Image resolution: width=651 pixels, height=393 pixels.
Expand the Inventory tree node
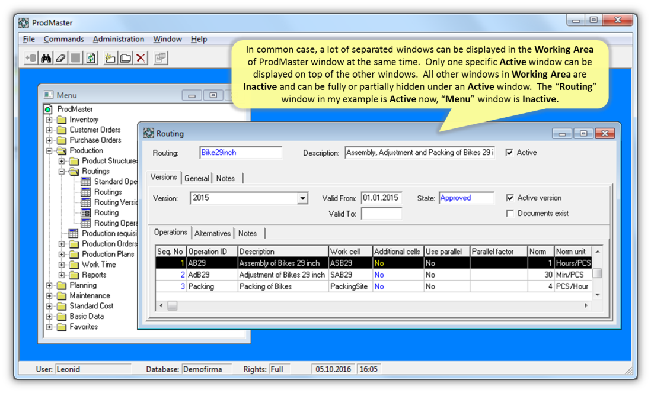coord(49,120)
